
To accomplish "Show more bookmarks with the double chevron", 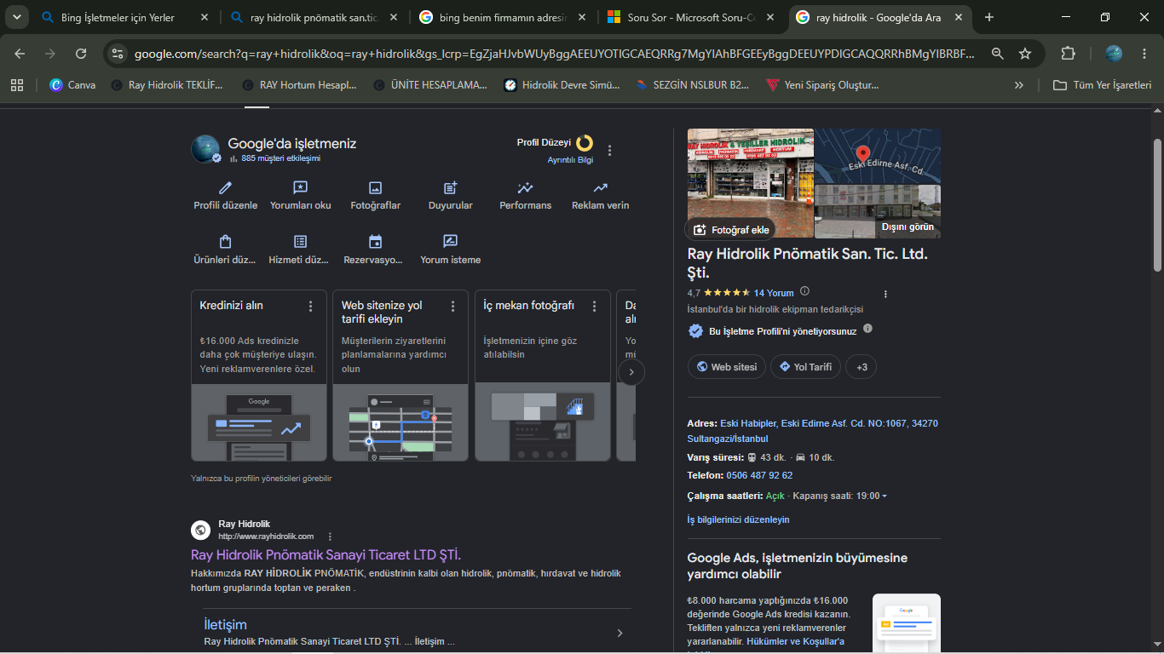I will (1018, 85).
